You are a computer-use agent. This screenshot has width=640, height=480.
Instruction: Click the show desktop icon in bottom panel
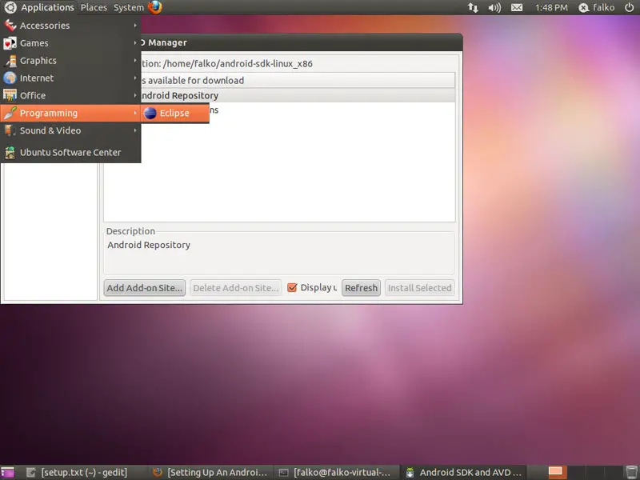(x=7, y=472)
